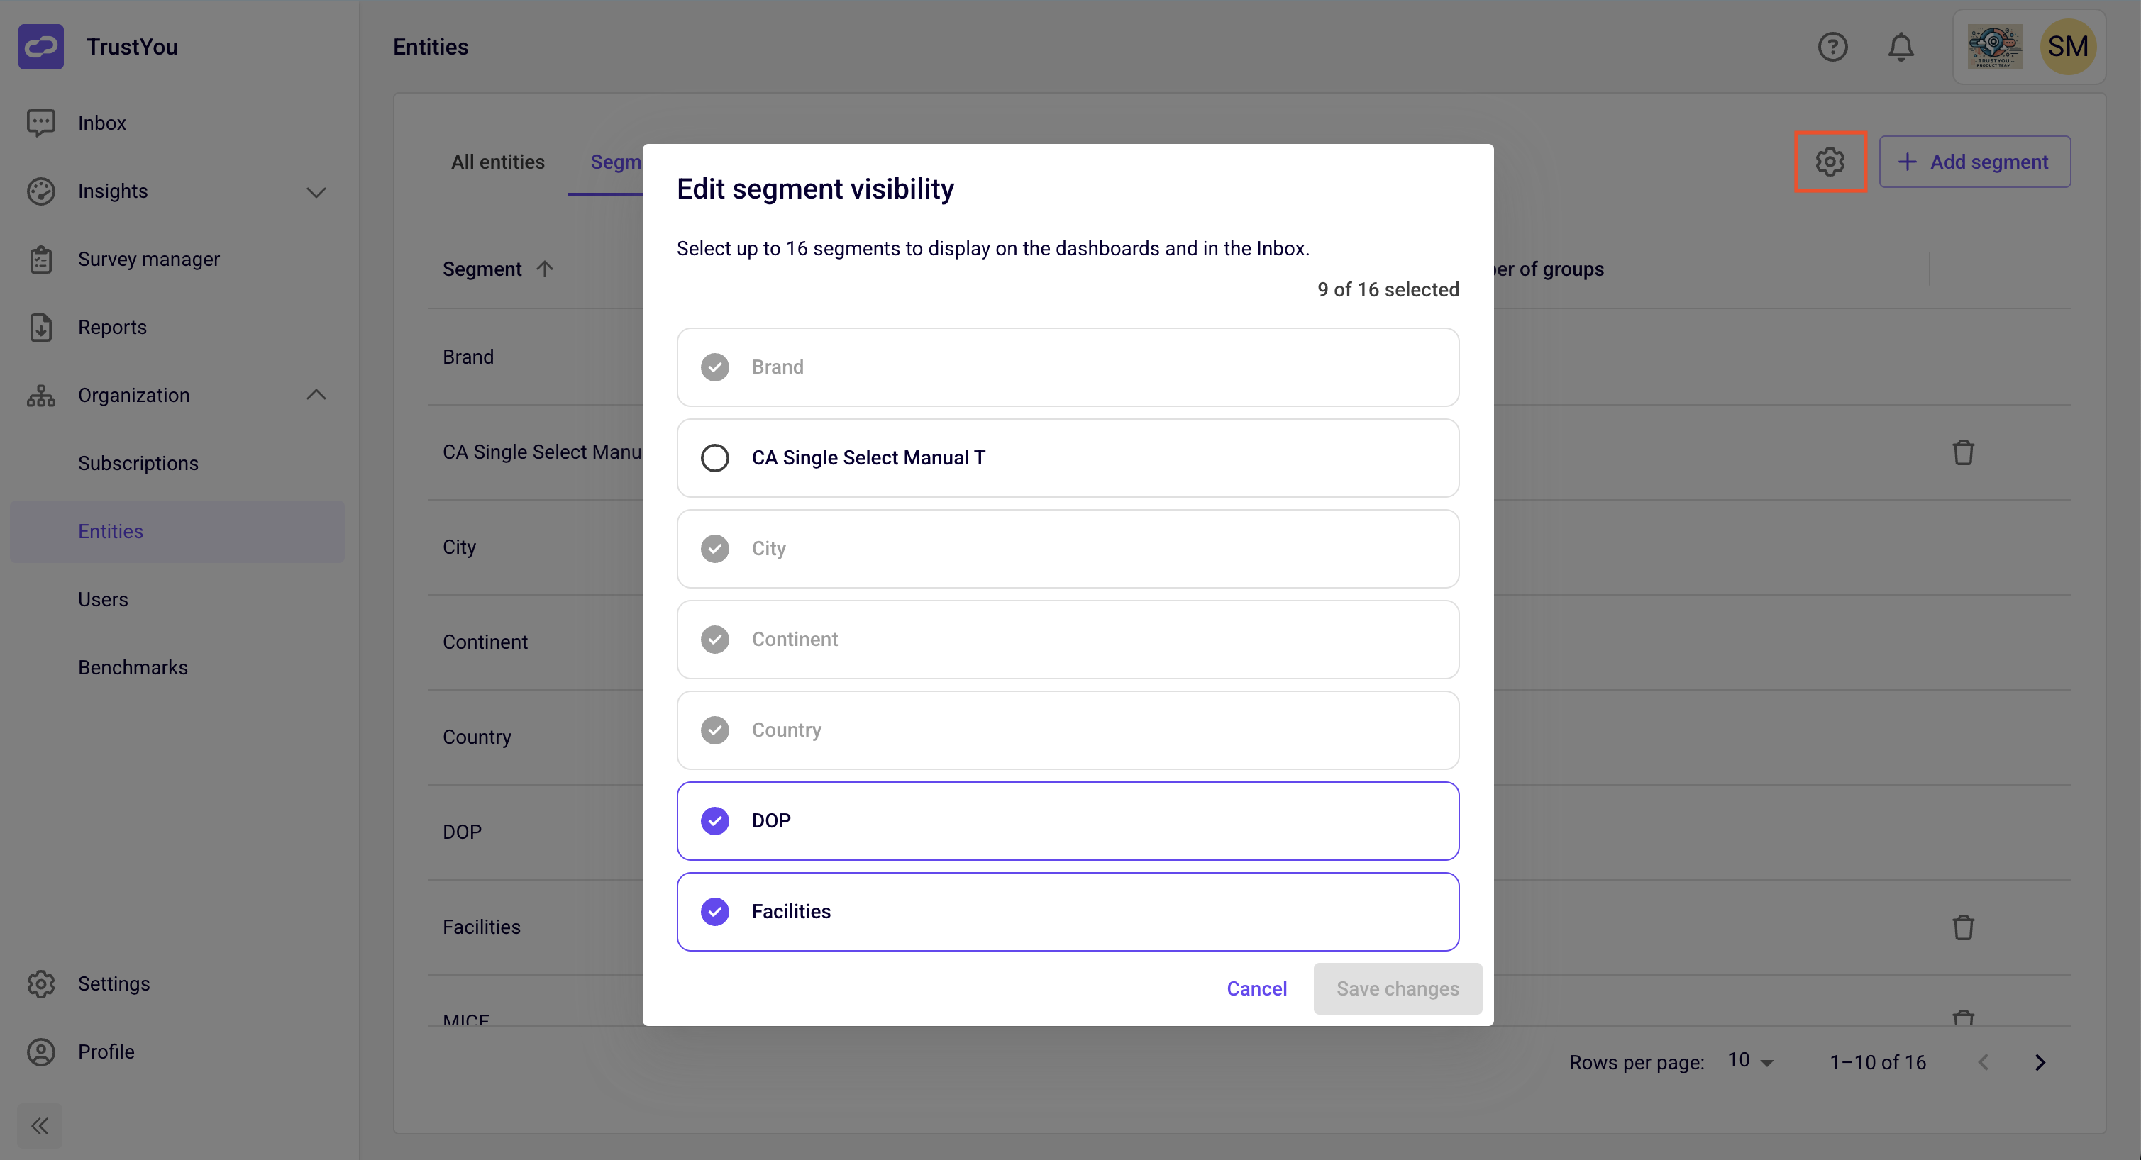Click the TrustYou logo icon
The image size is (2141, 1160).
pyautogui.click(x=40, y=47)
